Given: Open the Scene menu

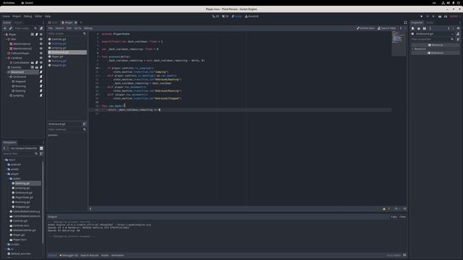Looking at the screenshot, I should pyautogui.click(x=6, y=16).
